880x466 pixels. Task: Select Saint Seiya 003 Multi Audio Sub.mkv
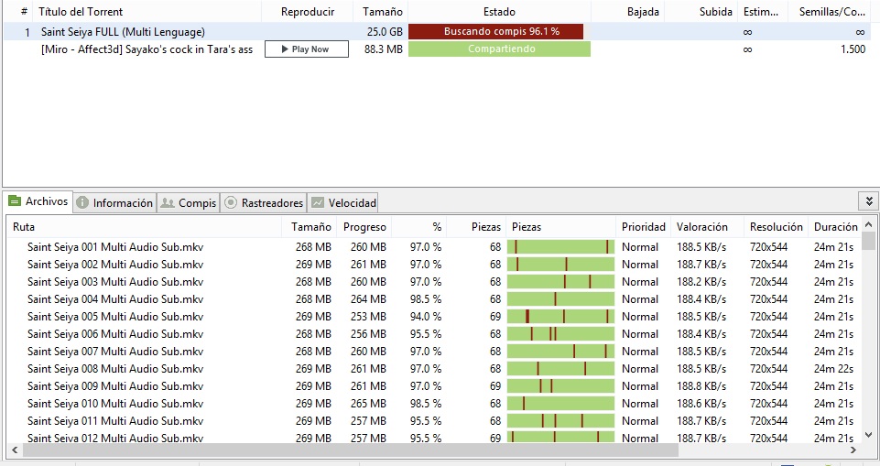(115, 282)
